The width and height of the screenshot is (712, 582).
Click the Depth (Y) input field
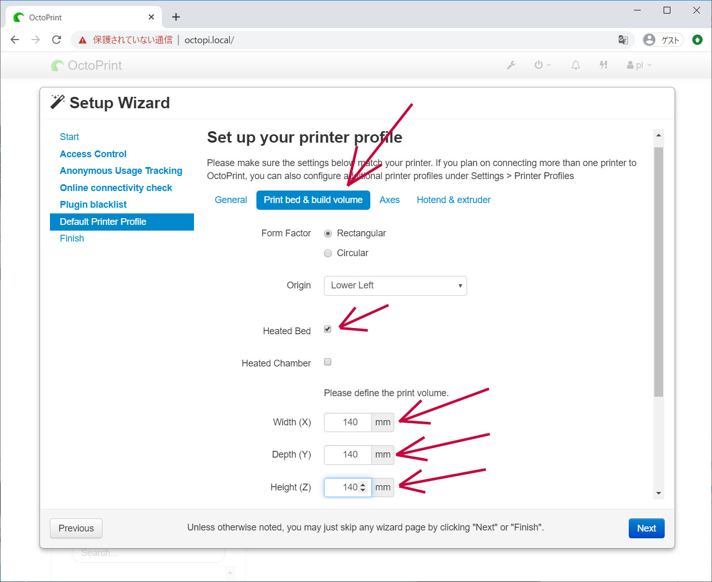tap(347, 454)
